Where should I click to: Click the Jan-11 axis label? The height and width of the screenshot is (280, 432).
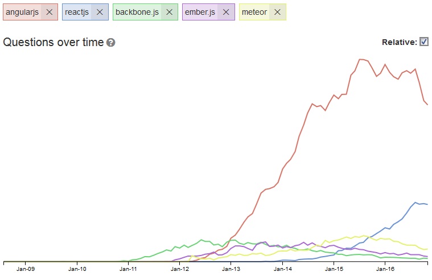pyautogui.click(x=129, y=269)
